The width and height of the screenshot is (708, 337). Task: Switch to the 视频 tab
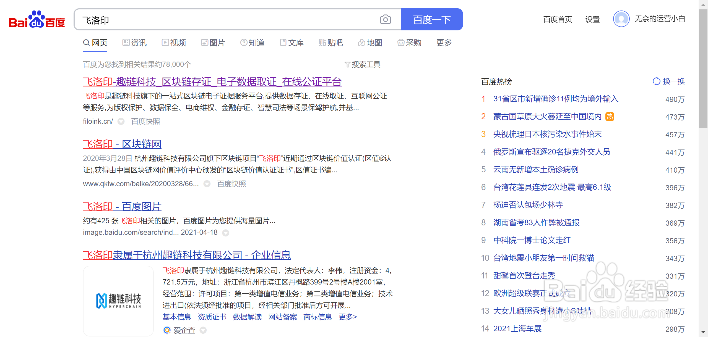(x=174, y=43)
